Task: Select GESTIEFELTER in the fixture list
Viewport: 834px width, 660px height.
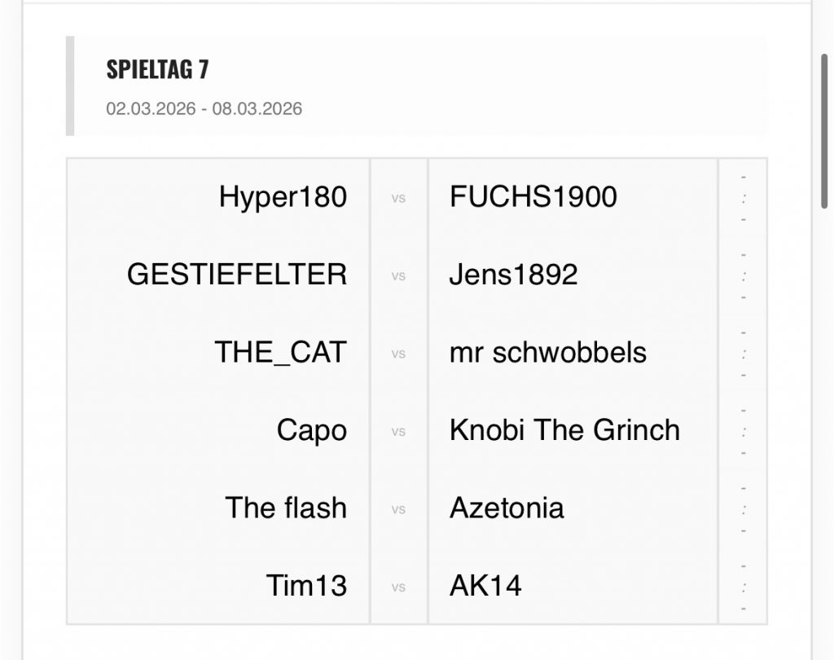Action: click(x=236, y=275)
